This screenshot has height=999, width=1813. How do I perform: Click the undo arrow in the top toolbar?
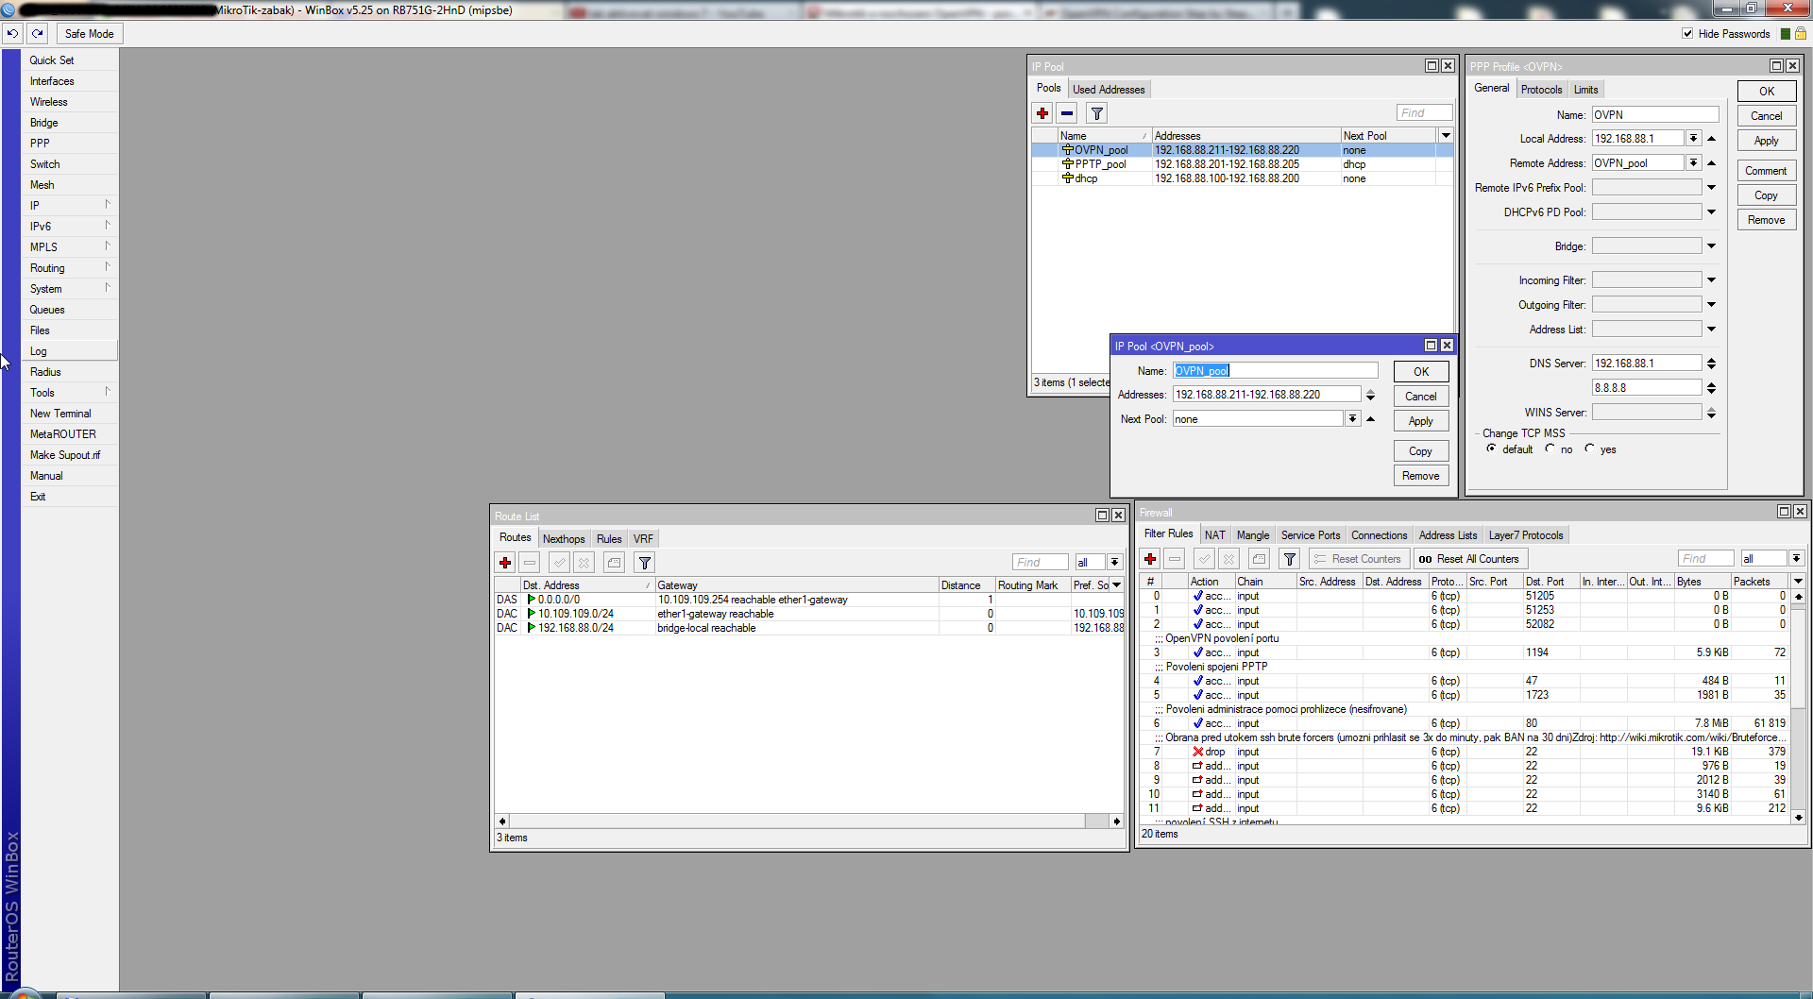(x=12, y=33)
